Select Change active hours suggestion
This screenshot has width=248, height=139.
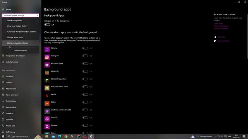coord(21,37)
